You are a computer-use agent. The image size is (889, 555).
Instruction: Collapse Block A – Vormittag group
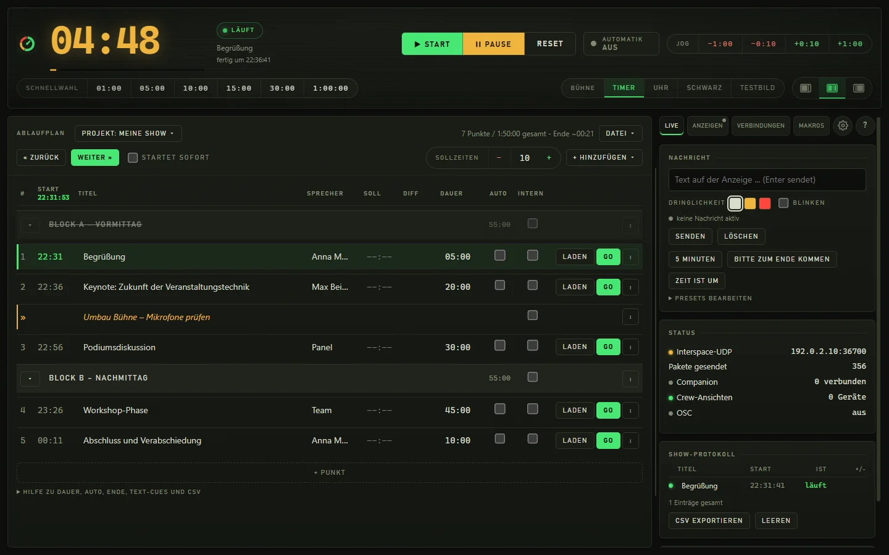(x=30, y=225)
